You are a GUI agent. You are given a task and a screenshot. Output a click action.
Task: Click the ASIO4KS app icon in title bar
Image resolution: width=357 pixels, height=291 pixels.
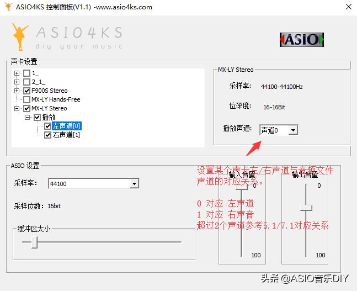pyautogui.click(x=8, y=7)
